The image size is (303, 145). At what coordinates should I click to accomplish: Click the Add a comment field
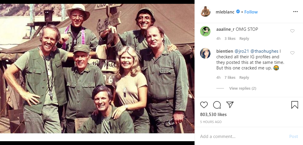coord(242,137)
